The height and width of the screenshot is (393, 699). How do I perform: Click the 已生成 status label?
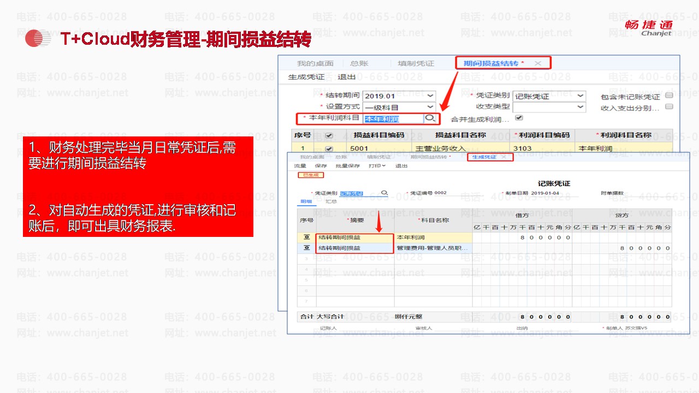(x=311, y=175)
